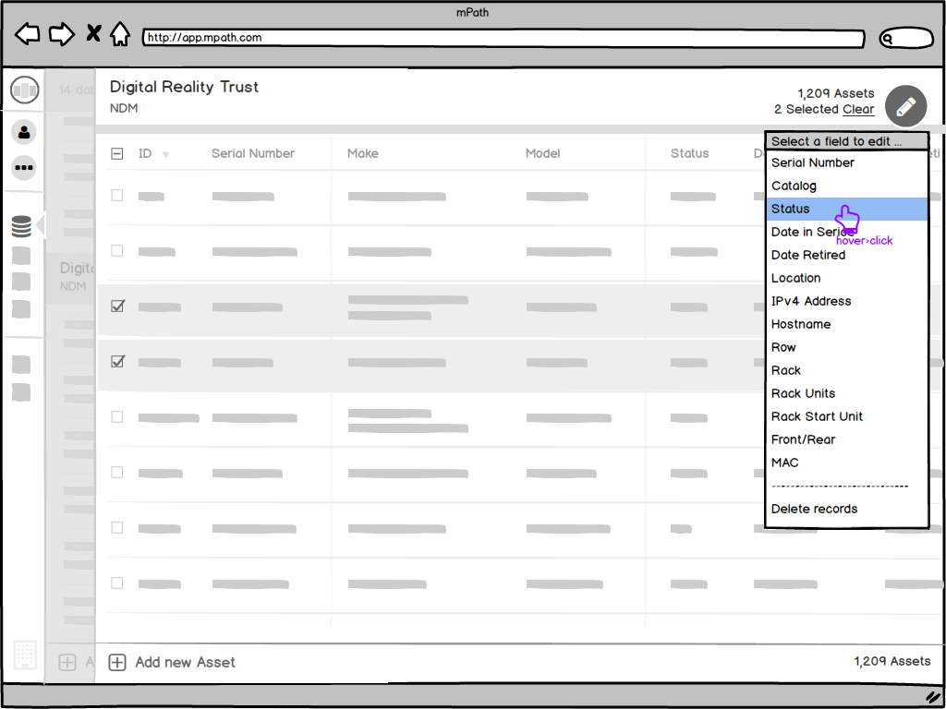Uncheck the third row's selected checkbox

point(116,306)
